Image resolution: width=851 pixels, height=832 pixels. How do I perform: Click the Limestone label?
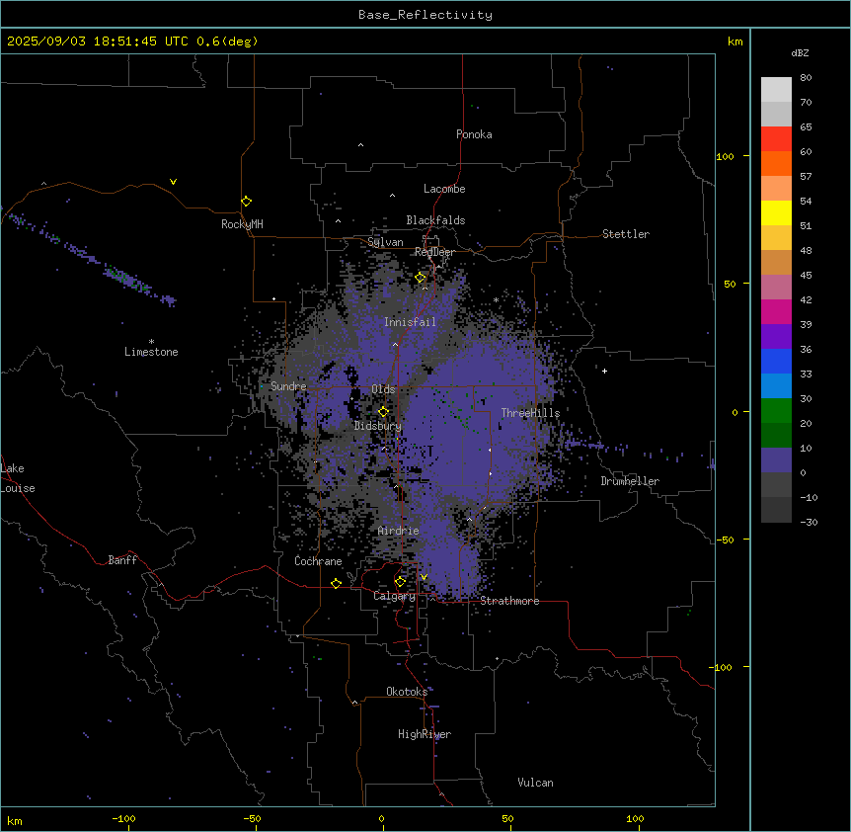(151, 352)
